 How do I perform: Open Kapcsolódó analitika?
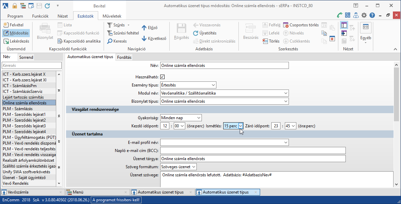pos(79,41)
